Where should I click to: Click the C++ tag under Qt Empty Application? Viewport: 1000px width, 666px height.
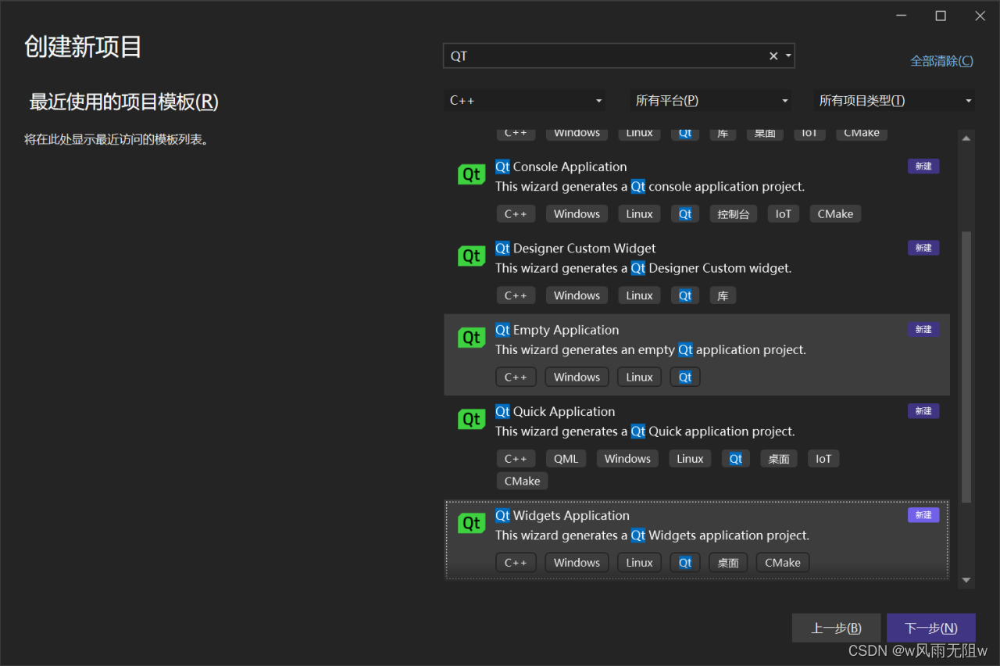coord(516,378)
